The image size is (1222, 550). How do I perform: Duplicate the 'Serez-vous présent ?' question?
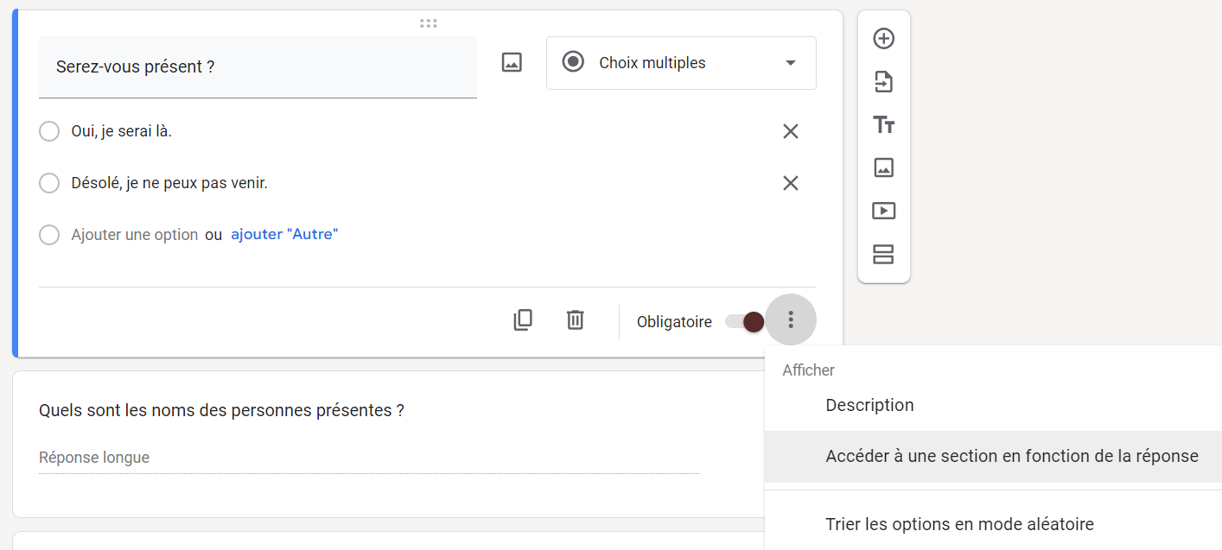pos(523,320)
